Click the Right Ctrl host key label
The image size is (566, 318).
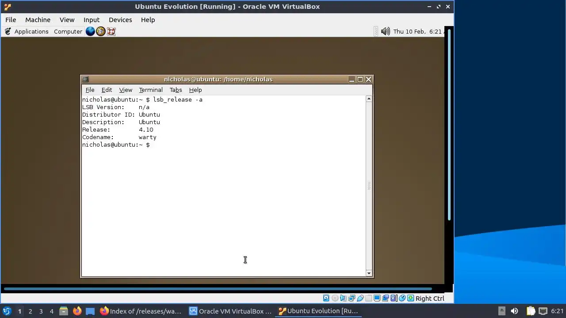tap(430, 298)
